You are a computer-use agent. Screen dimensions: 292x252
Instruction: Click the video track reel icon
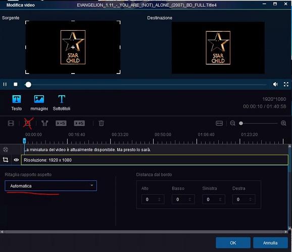(x=6, y=149)
